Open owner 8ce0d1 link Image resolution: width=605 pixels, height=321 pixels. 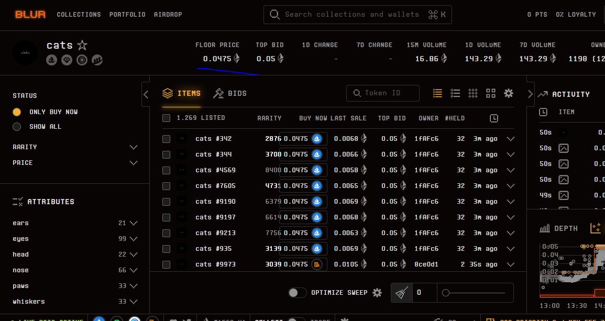click(426, 264)
